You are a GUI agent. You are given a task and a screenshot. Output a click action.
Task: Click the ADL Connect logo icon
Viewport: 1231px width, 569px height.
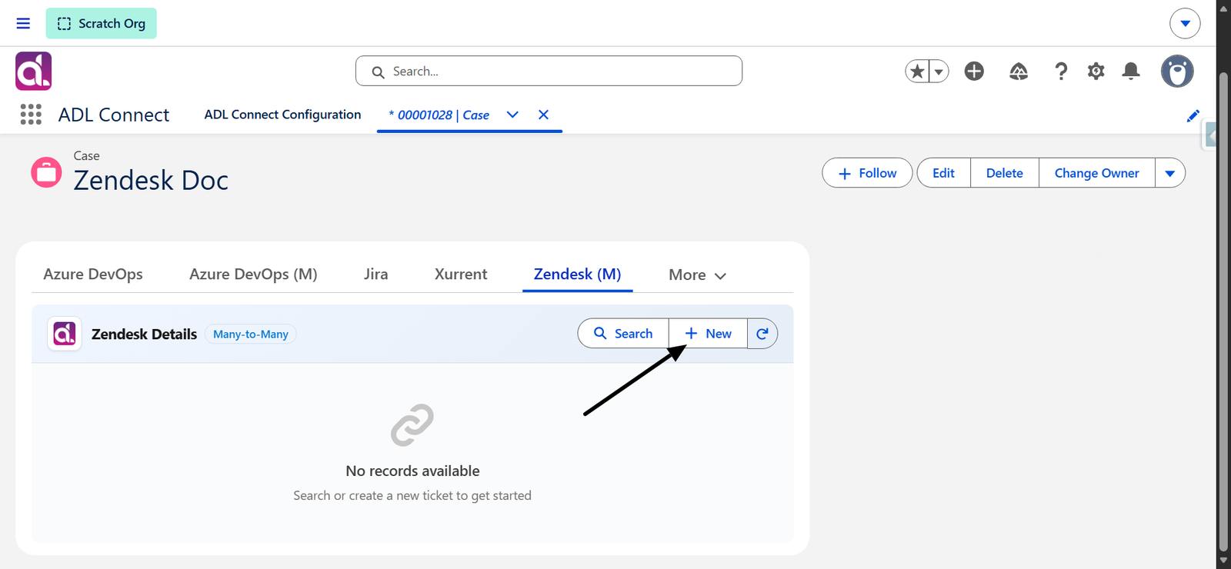[x=33, y=71]
